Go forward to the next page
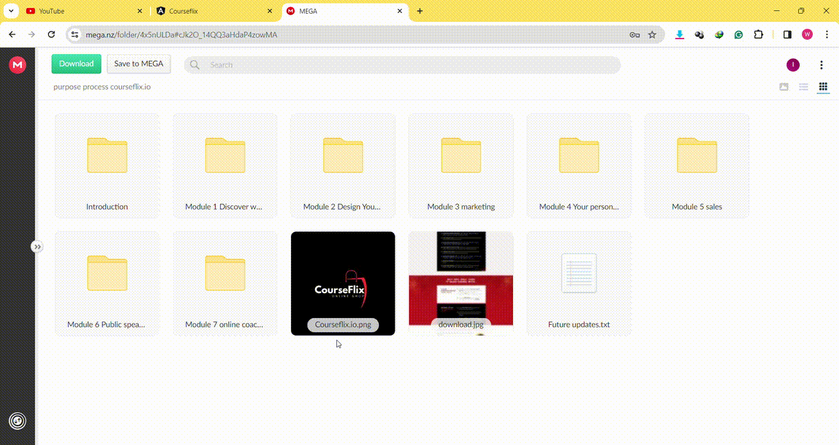 (32, 34)
